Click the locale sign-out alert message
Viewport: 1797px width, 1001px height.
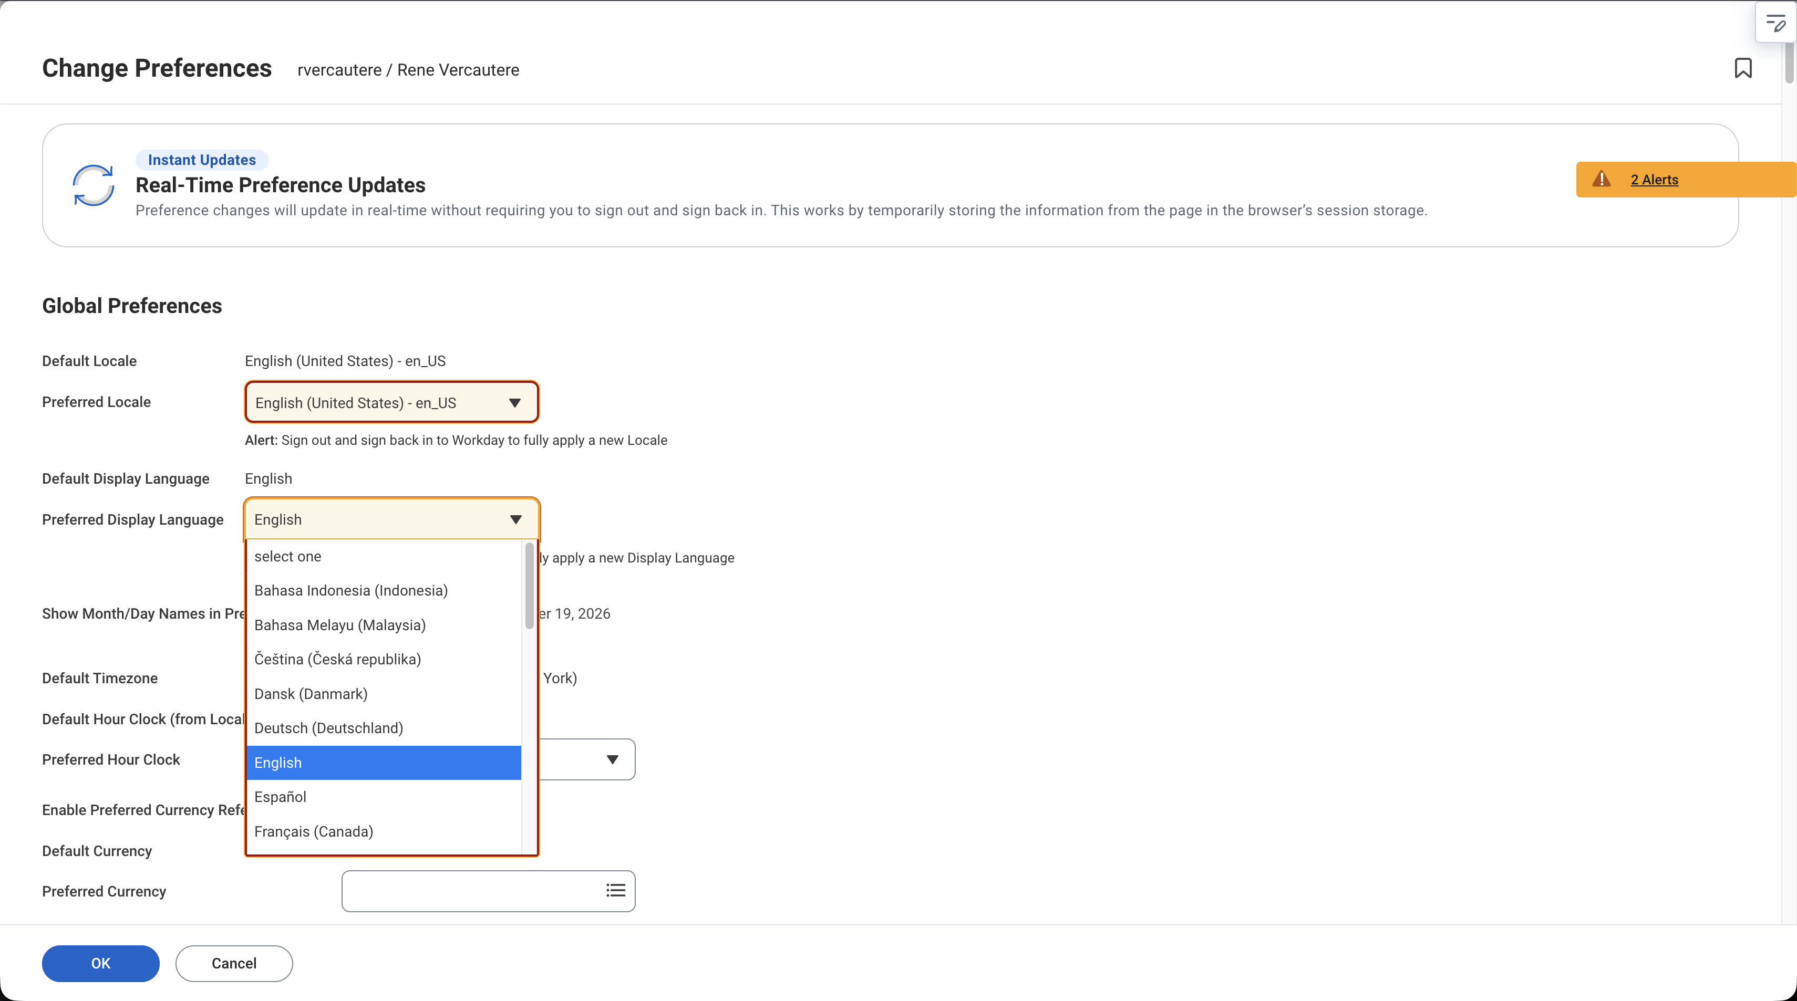pyautogui.click(x=456, y=440)
